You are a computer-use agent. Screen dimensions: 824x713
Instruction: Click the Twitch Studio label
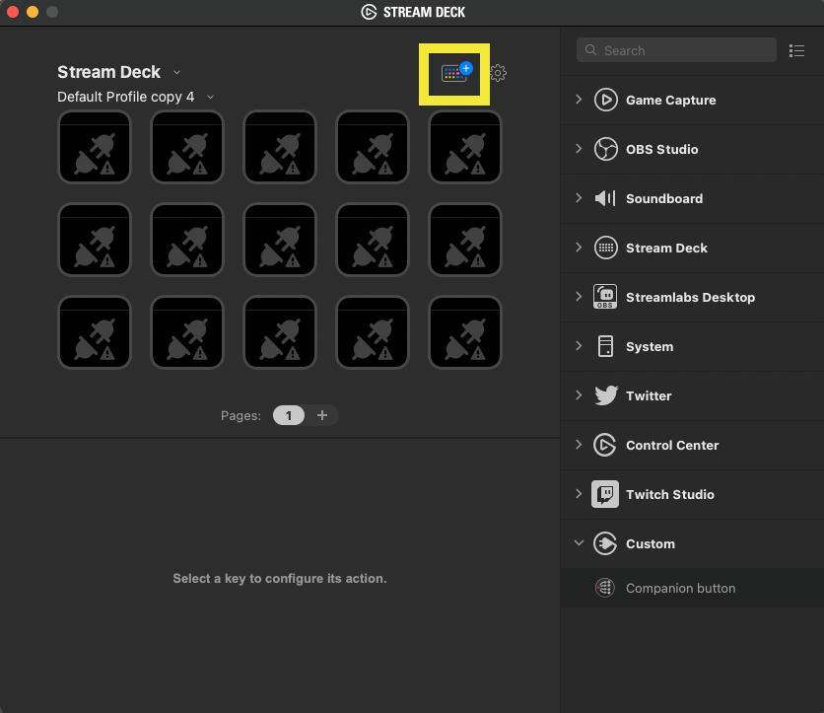(x=669, y=495)
